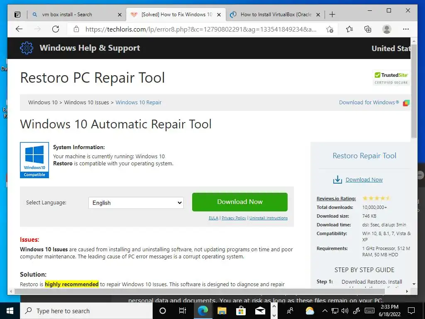This screenshot has width=425, height=319.
Task: Click Download for Windows link
Action: tap(369, 103)
